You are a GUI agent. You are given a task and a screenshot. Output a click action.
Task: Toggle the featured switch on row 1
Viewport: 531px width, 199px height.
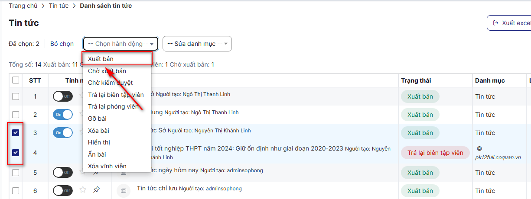tap(63, 96)
